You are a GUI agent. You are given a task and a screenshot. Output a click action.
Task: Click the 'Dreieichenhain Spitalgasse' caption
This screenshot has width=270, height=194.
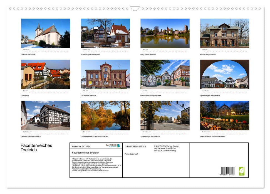pos(151,95)
